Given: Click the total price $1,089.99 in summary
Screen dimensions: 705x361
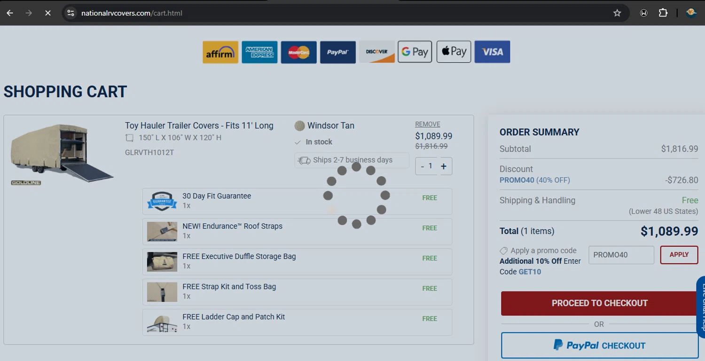Looking at the screenshot, I should click(669, 231).
